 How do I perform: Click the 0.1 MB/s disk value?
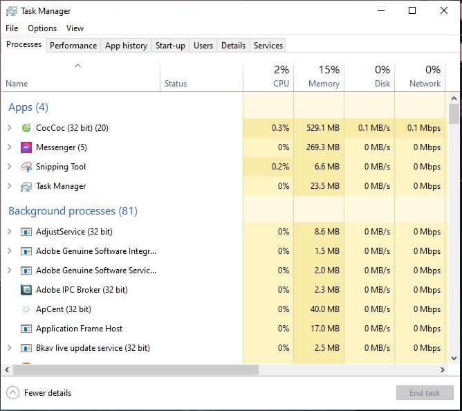click(x=374, y=128)
